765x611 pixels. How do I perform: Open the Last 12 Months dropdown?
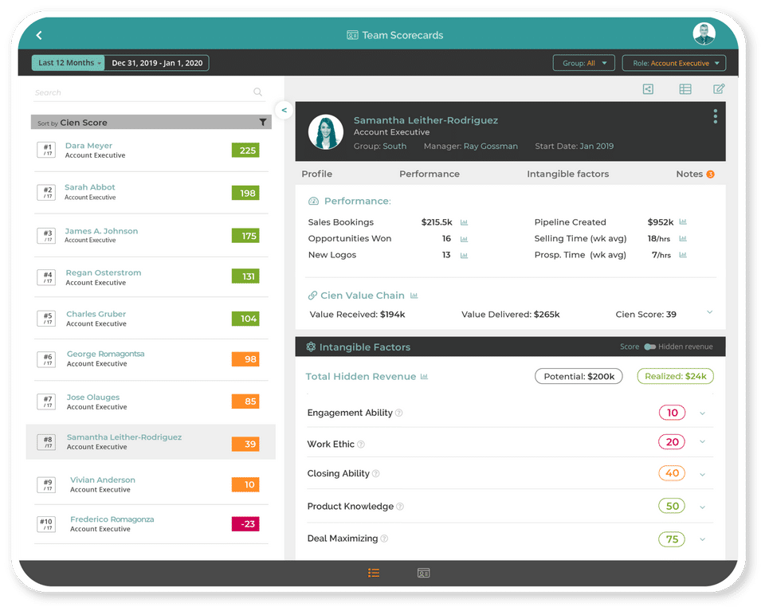(x=69, y=63)
